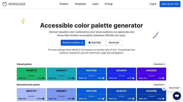Click contrast checkmark on #5928ED swatch
183x102 pixels.
[163, 78]
